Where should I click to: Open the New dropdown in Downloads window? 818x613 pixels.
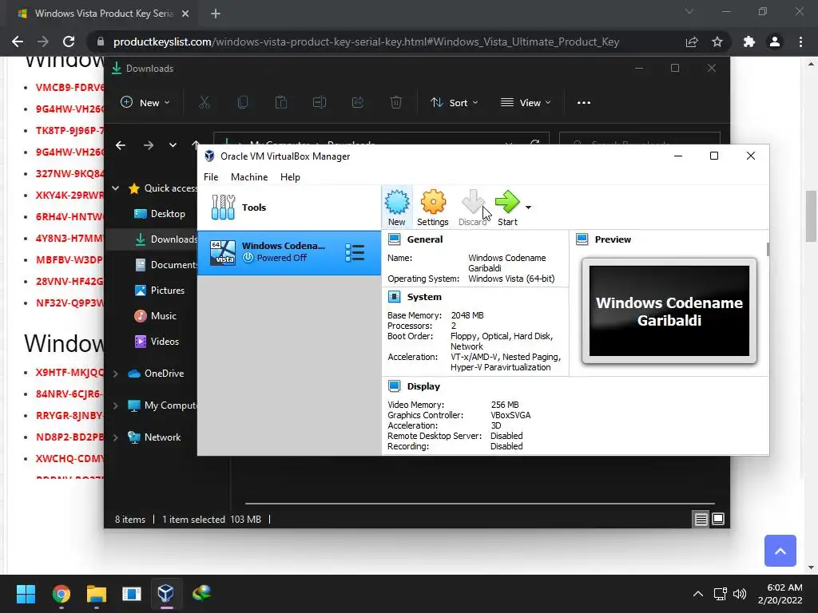[145, 103]
